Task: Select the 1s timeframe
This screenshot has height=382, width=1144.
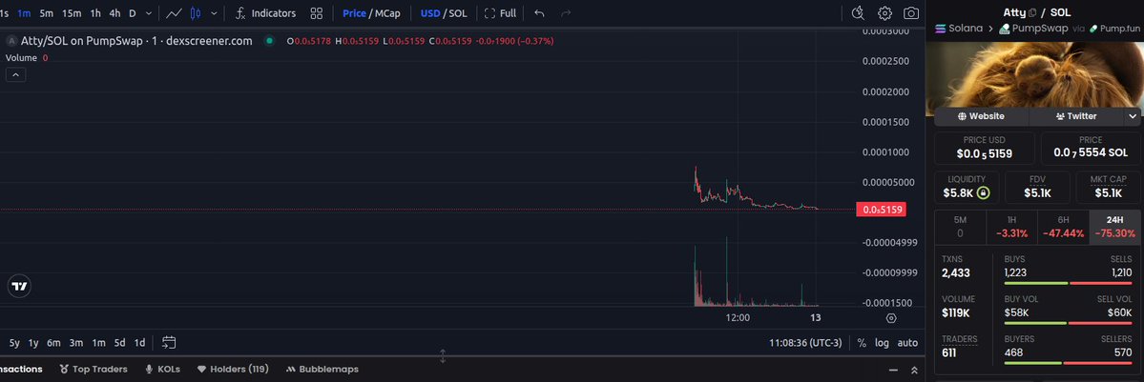Action: tap(5, 13)
